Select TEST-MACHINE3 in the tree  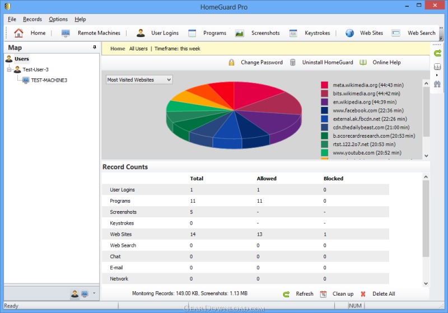point(48,80)
